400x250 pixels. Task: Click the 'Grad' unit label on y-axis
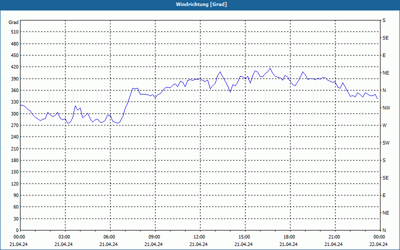[x=13, y=22]
